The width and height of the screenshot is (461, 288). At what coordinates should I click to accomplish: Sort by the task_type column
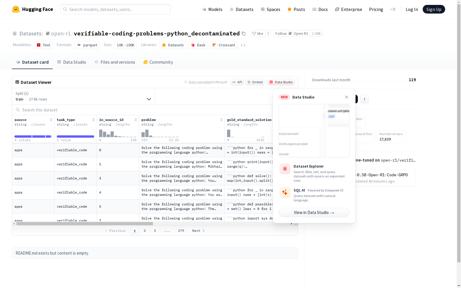(x=93, y=120)
